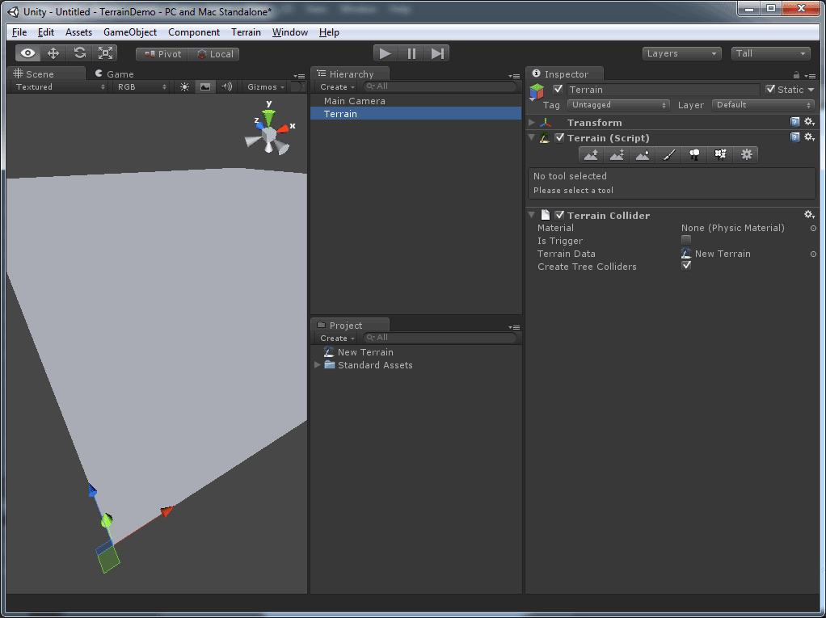
Task: Collapse the Terrain Collider component
Action: (x=532, y=215)
